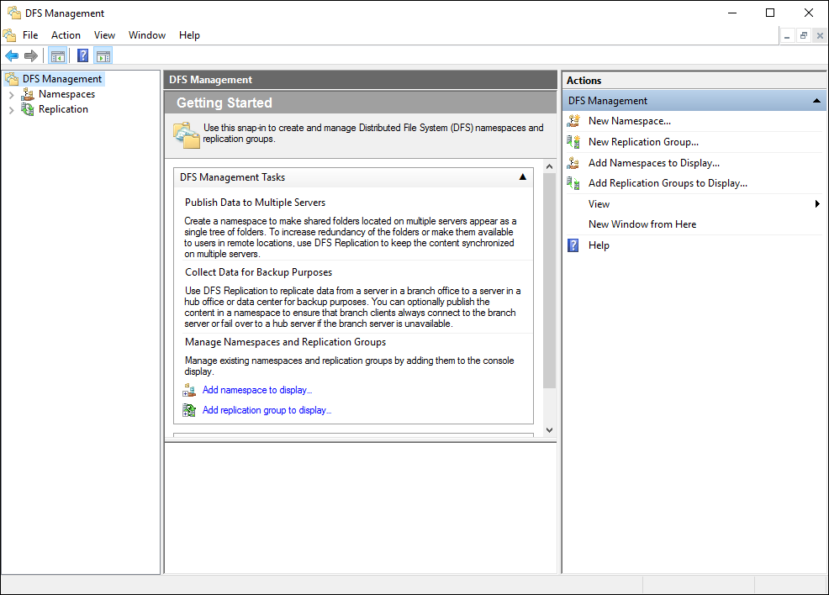Click the Add Replication Groups to Display icon
Screen dimensions: 829x595
click(x=573, y=183)
